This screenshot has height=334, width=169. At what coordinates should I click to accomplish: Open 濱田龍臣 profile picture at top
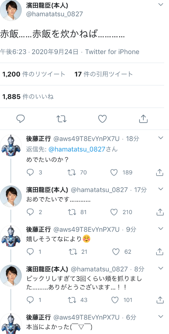point(11,10)
